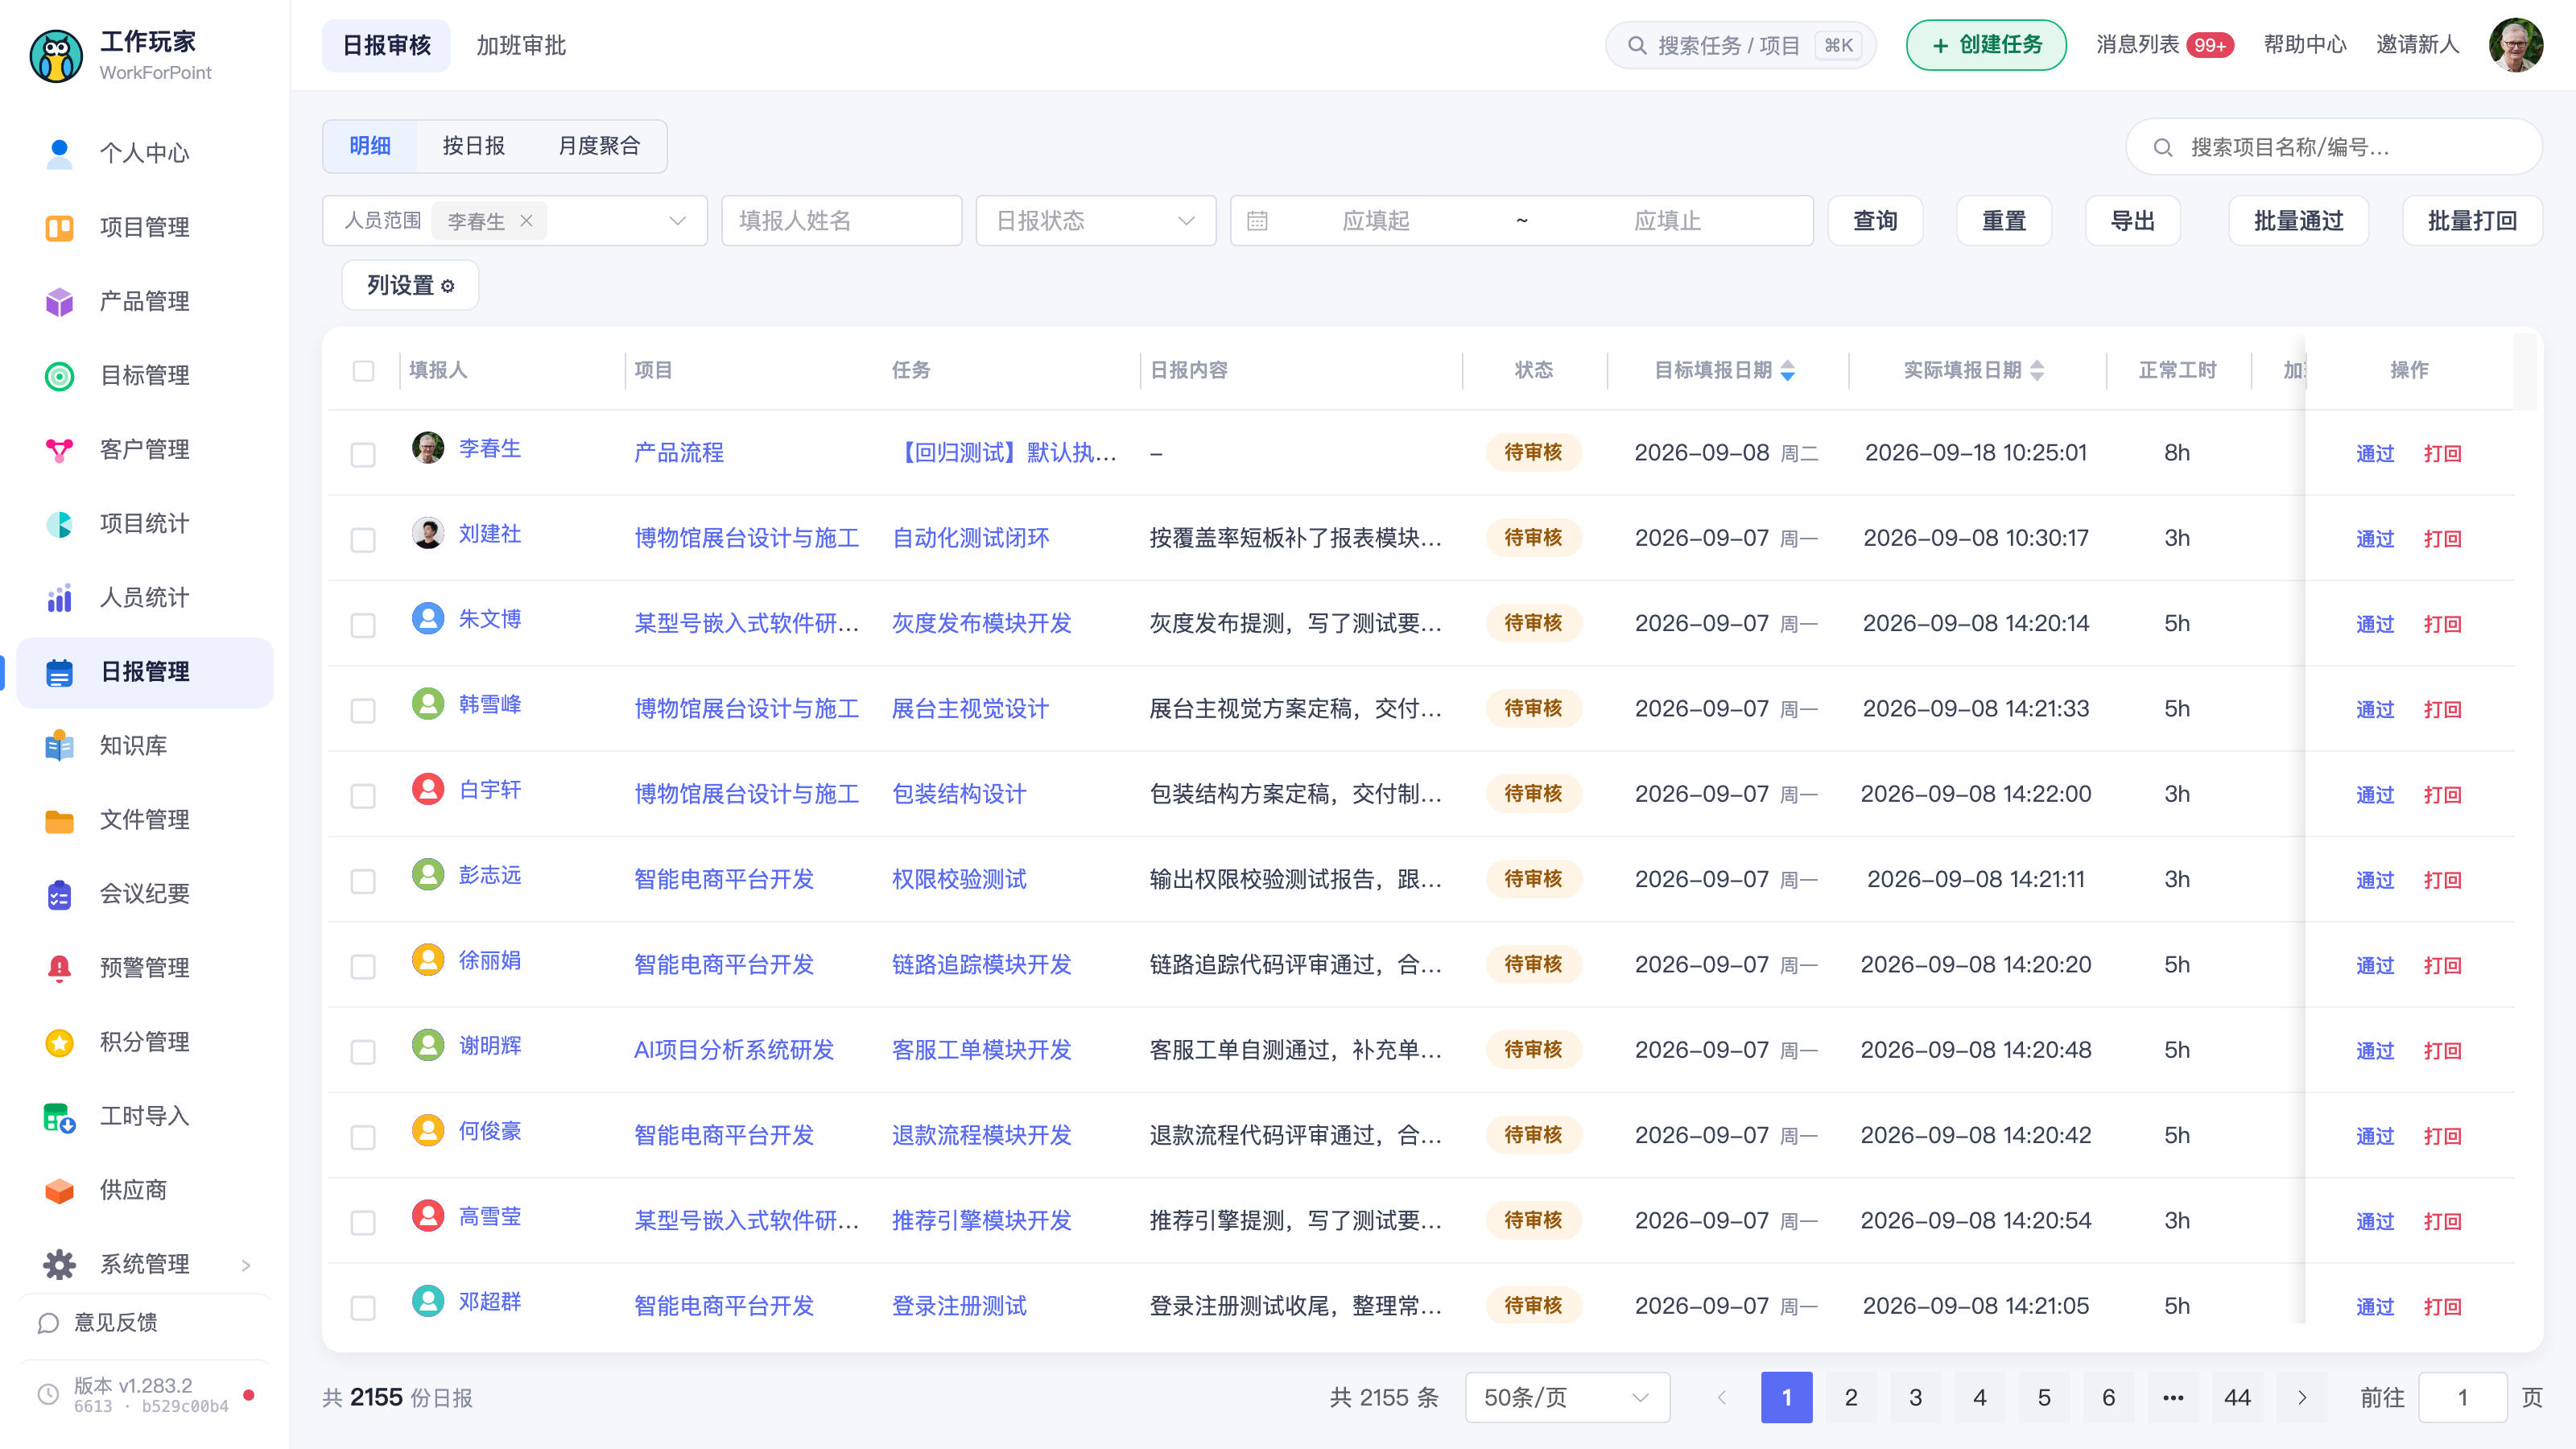This screenshot has width=2576, height=1449.
Task: Click the 重置 button
Action: [2004, 221]
